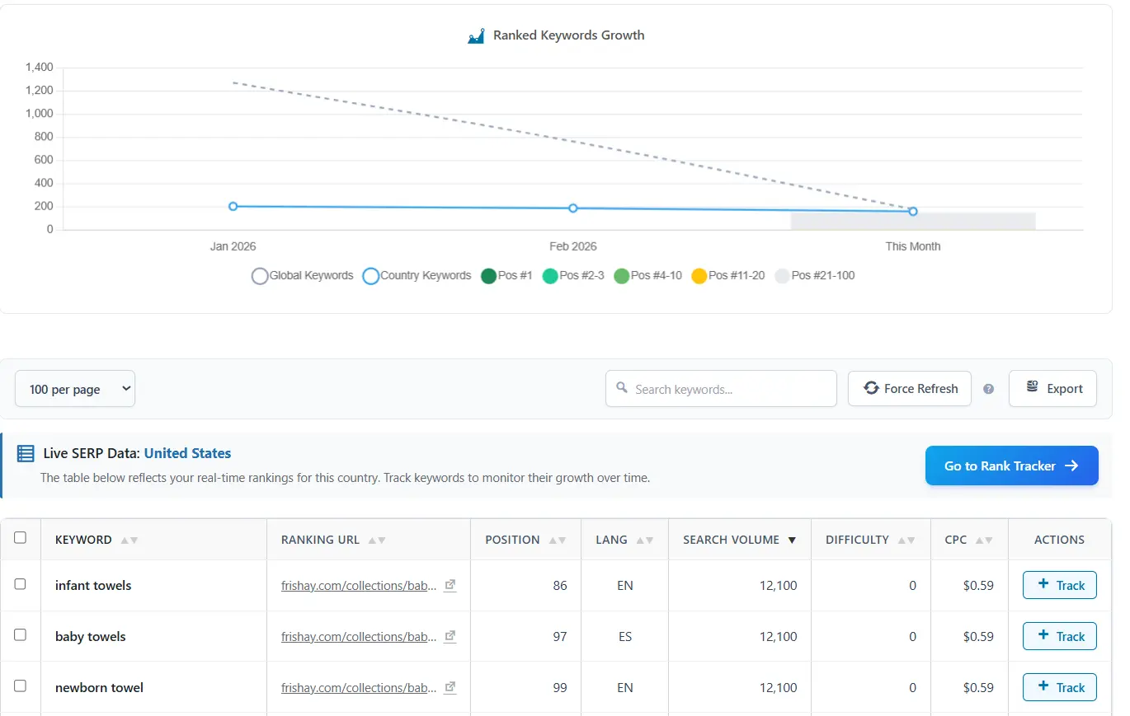
Task: Check the select-all header checkbox
Action: click(x=21, y=538)
